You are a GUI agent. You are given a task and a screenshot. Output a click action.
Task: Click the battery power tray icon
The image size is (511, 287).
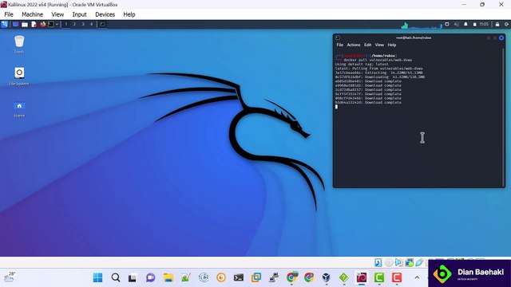pos(474,25)
